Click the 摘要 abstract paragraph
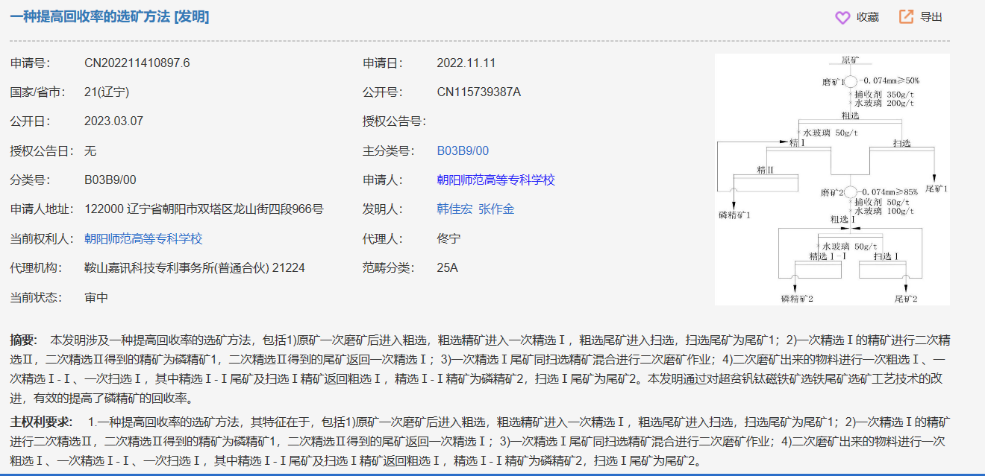The width and height of the screenshot is (985, 476). pos(478,369)
